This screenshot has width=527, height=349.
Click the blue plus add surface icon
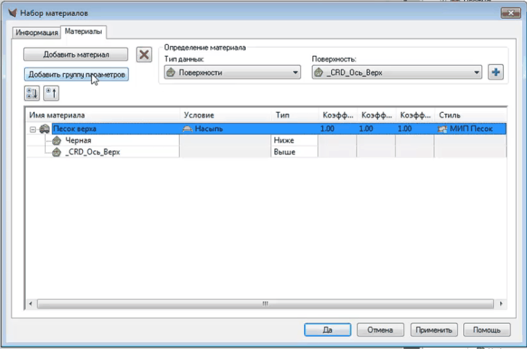(495, 72)
